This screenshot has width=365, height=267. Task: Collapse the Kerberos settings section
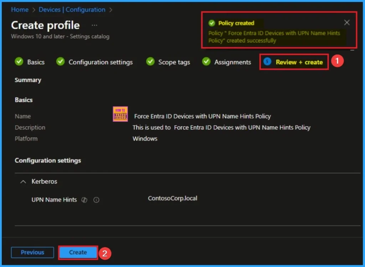point(23,182)
